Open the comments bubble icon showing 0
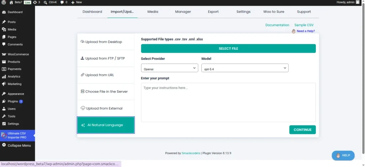The width and height of the screenshot is (365, 167). 62,2
